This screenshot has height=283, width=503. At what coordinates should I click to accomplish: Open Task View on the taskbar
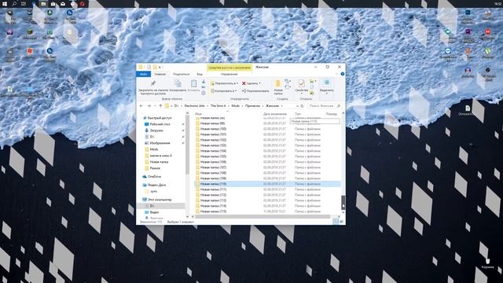coord(24,4)
